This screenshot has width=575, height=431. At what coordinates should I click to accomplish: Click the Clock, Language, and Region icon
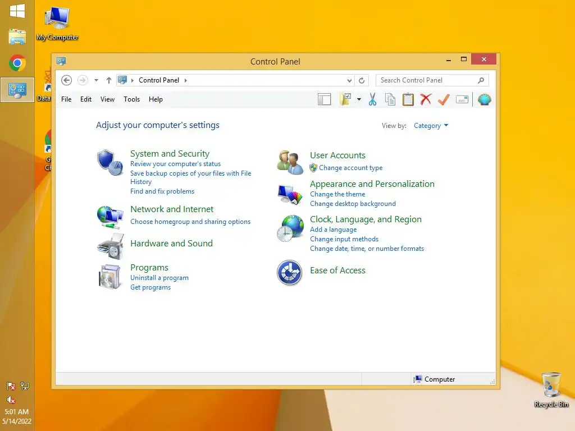(x=290, y=228)
